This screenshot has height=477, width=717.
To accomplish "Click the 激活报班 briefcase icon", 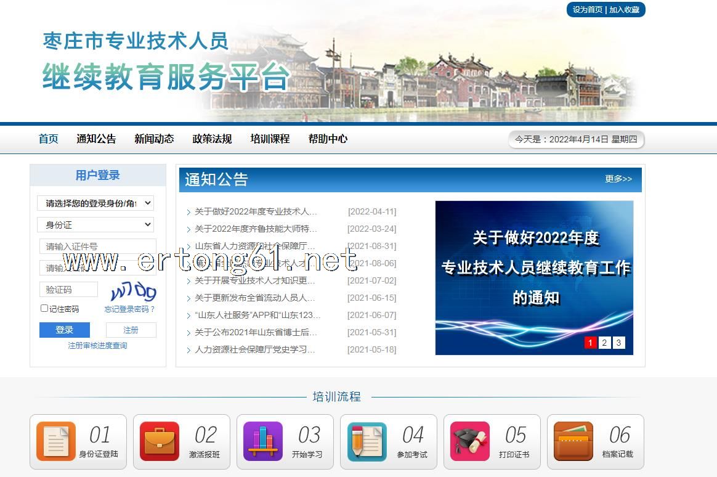I will (x=160, y=441).
